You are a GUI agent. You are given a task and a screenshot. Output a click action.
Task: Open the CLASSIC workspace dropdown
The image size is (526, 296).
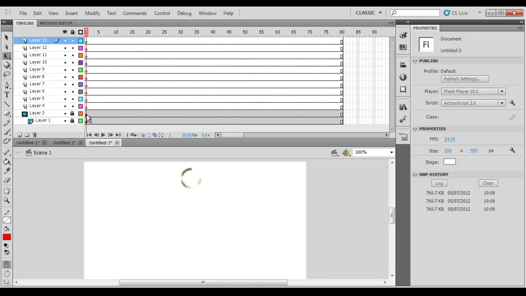[x=369, y=13]
